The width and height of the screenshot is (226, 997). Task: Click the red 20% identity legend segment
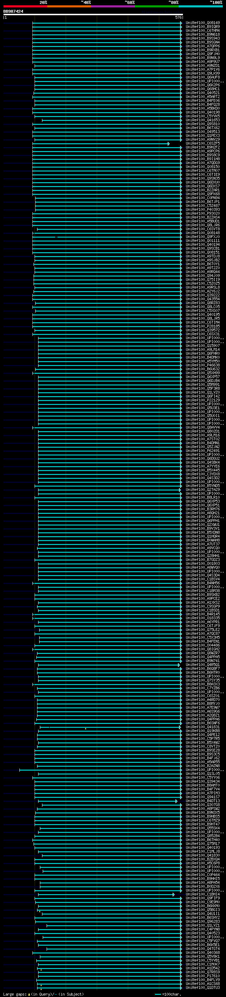(x=25, y=6)
